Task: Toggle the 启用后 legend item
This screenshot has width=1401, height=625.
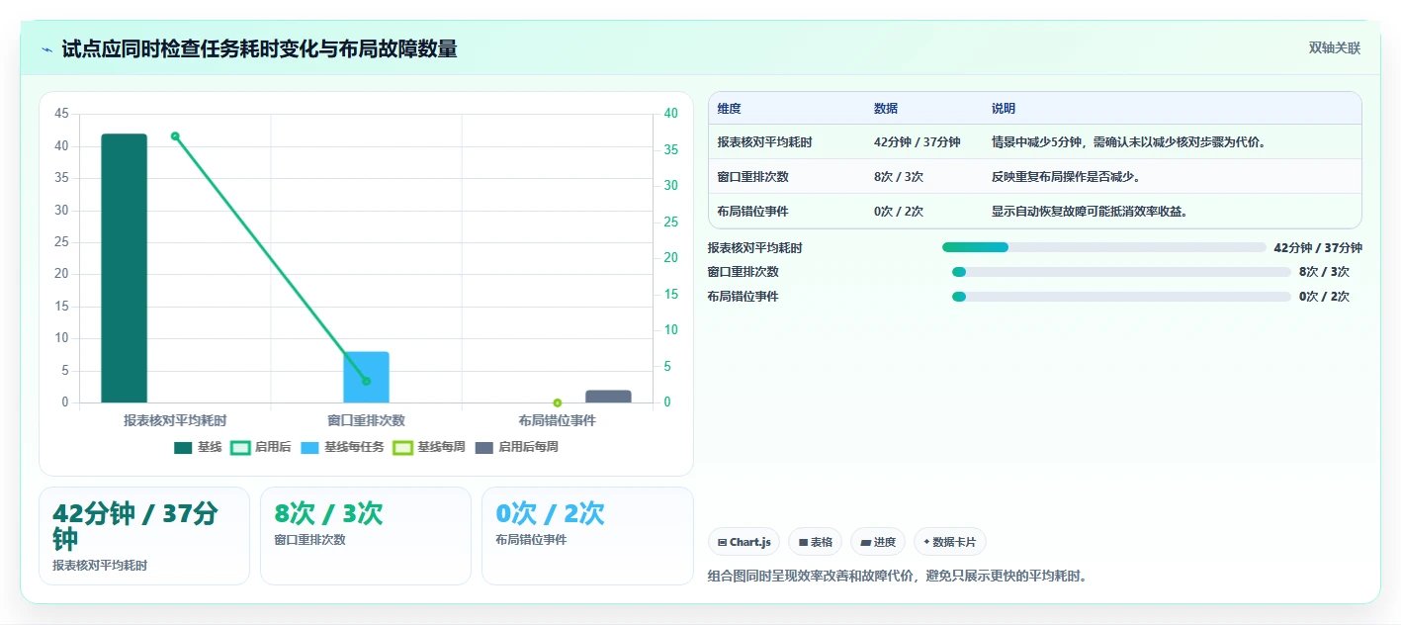Action: tap(260, 447)
